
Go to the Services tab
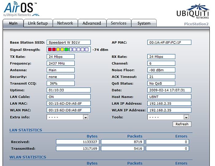click(x=119, y=23)
